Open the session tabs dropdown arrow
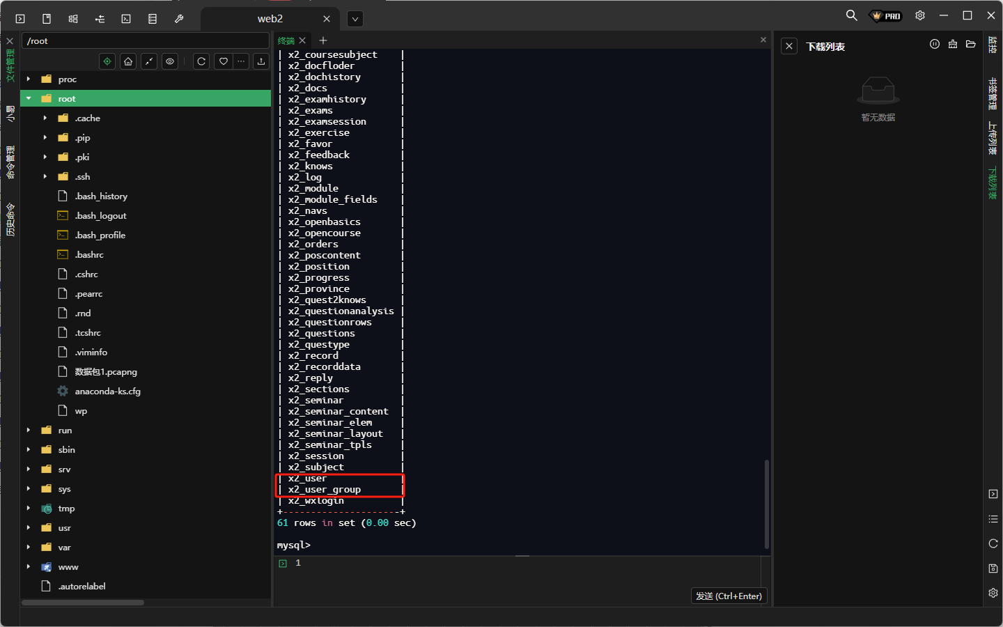The width and height of the screenshot is (1003, 627). [x=355, y=19]
